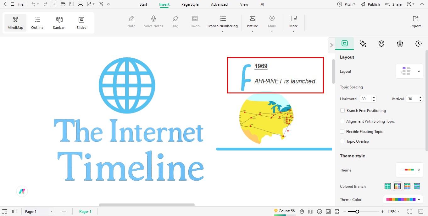Select the 1969 ARPANET topic
The height and width of the screenshot is (216, 428).
[275, 75]
